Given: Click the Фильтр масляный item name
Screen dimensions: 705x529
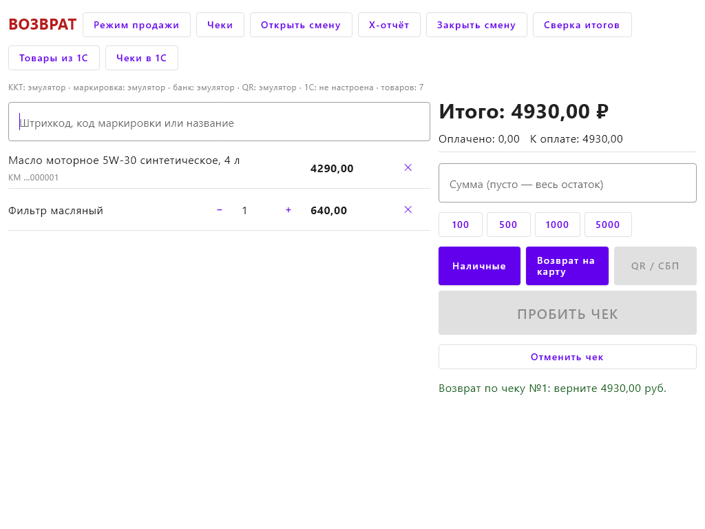Looking at the screenshot, I should 56,211.
